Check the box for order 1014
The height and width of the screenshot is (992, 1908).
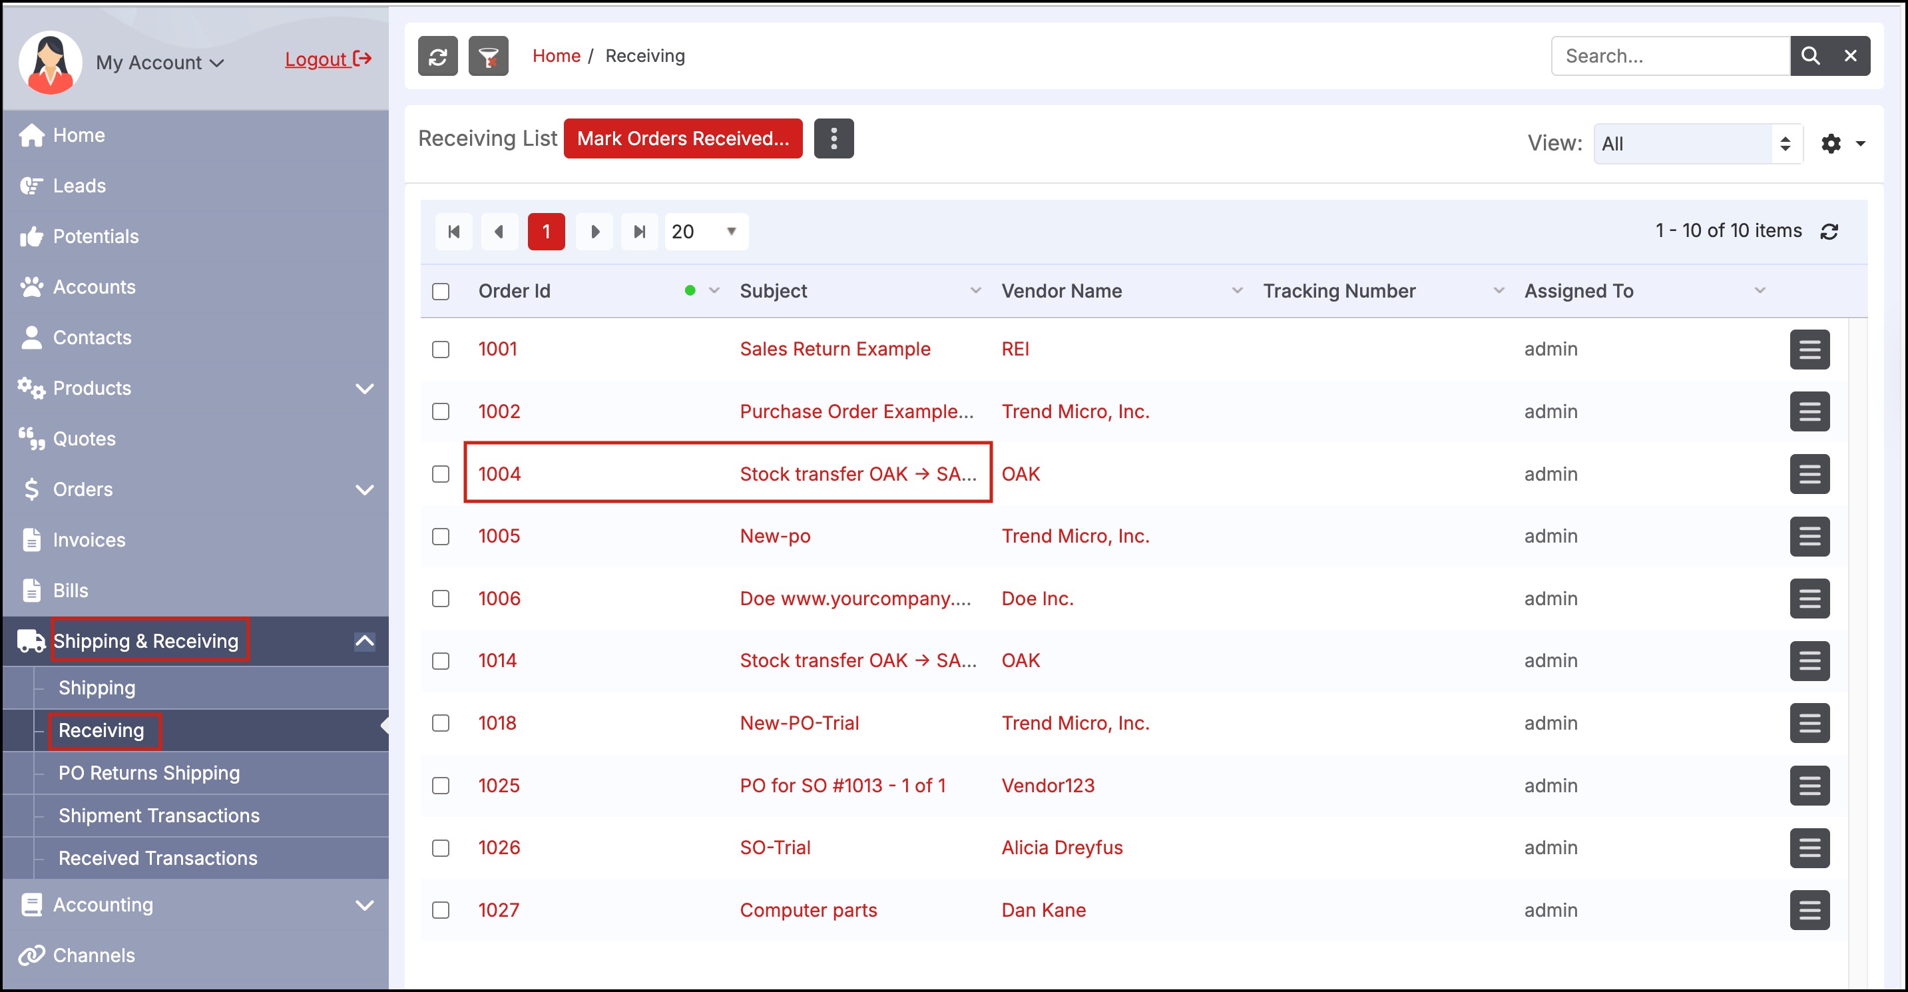pyautogui.click(x=441, y=661)
